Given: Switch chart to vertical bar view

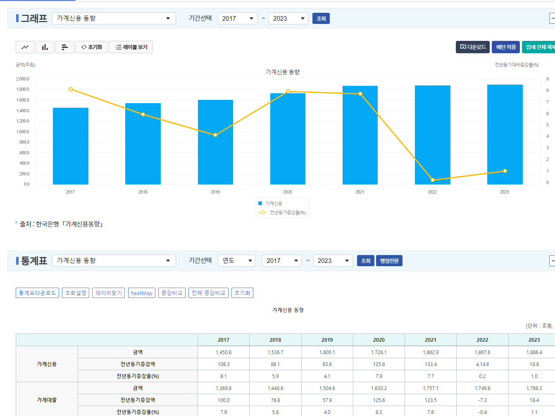Looking at the screenshot, I should 45,47.
